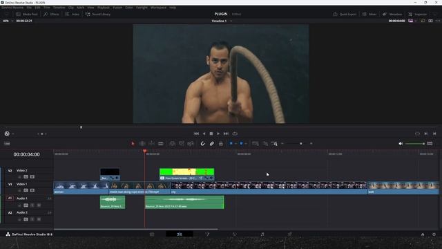Image resolution: width=442 pixels, height=249 pixels.
Task: Click the Insert Clip icon
Action: (x=172, y=144)
